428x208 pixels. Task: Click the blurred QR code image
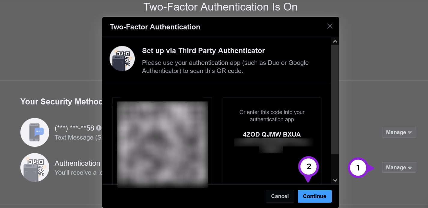162,144
